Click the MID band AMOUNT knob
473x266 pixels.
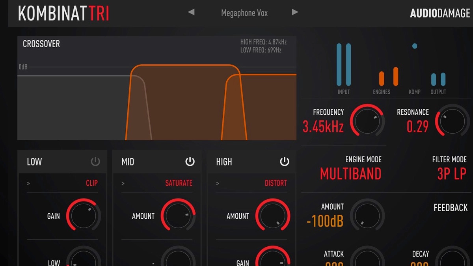tap(178, 216)
